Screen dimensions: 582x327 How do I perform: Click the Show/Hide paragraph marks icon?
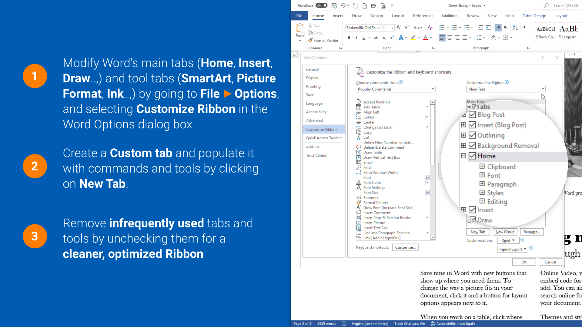[525, 28]
